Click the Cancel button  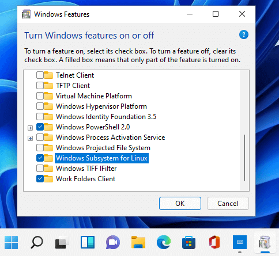[x=228, y=203]
